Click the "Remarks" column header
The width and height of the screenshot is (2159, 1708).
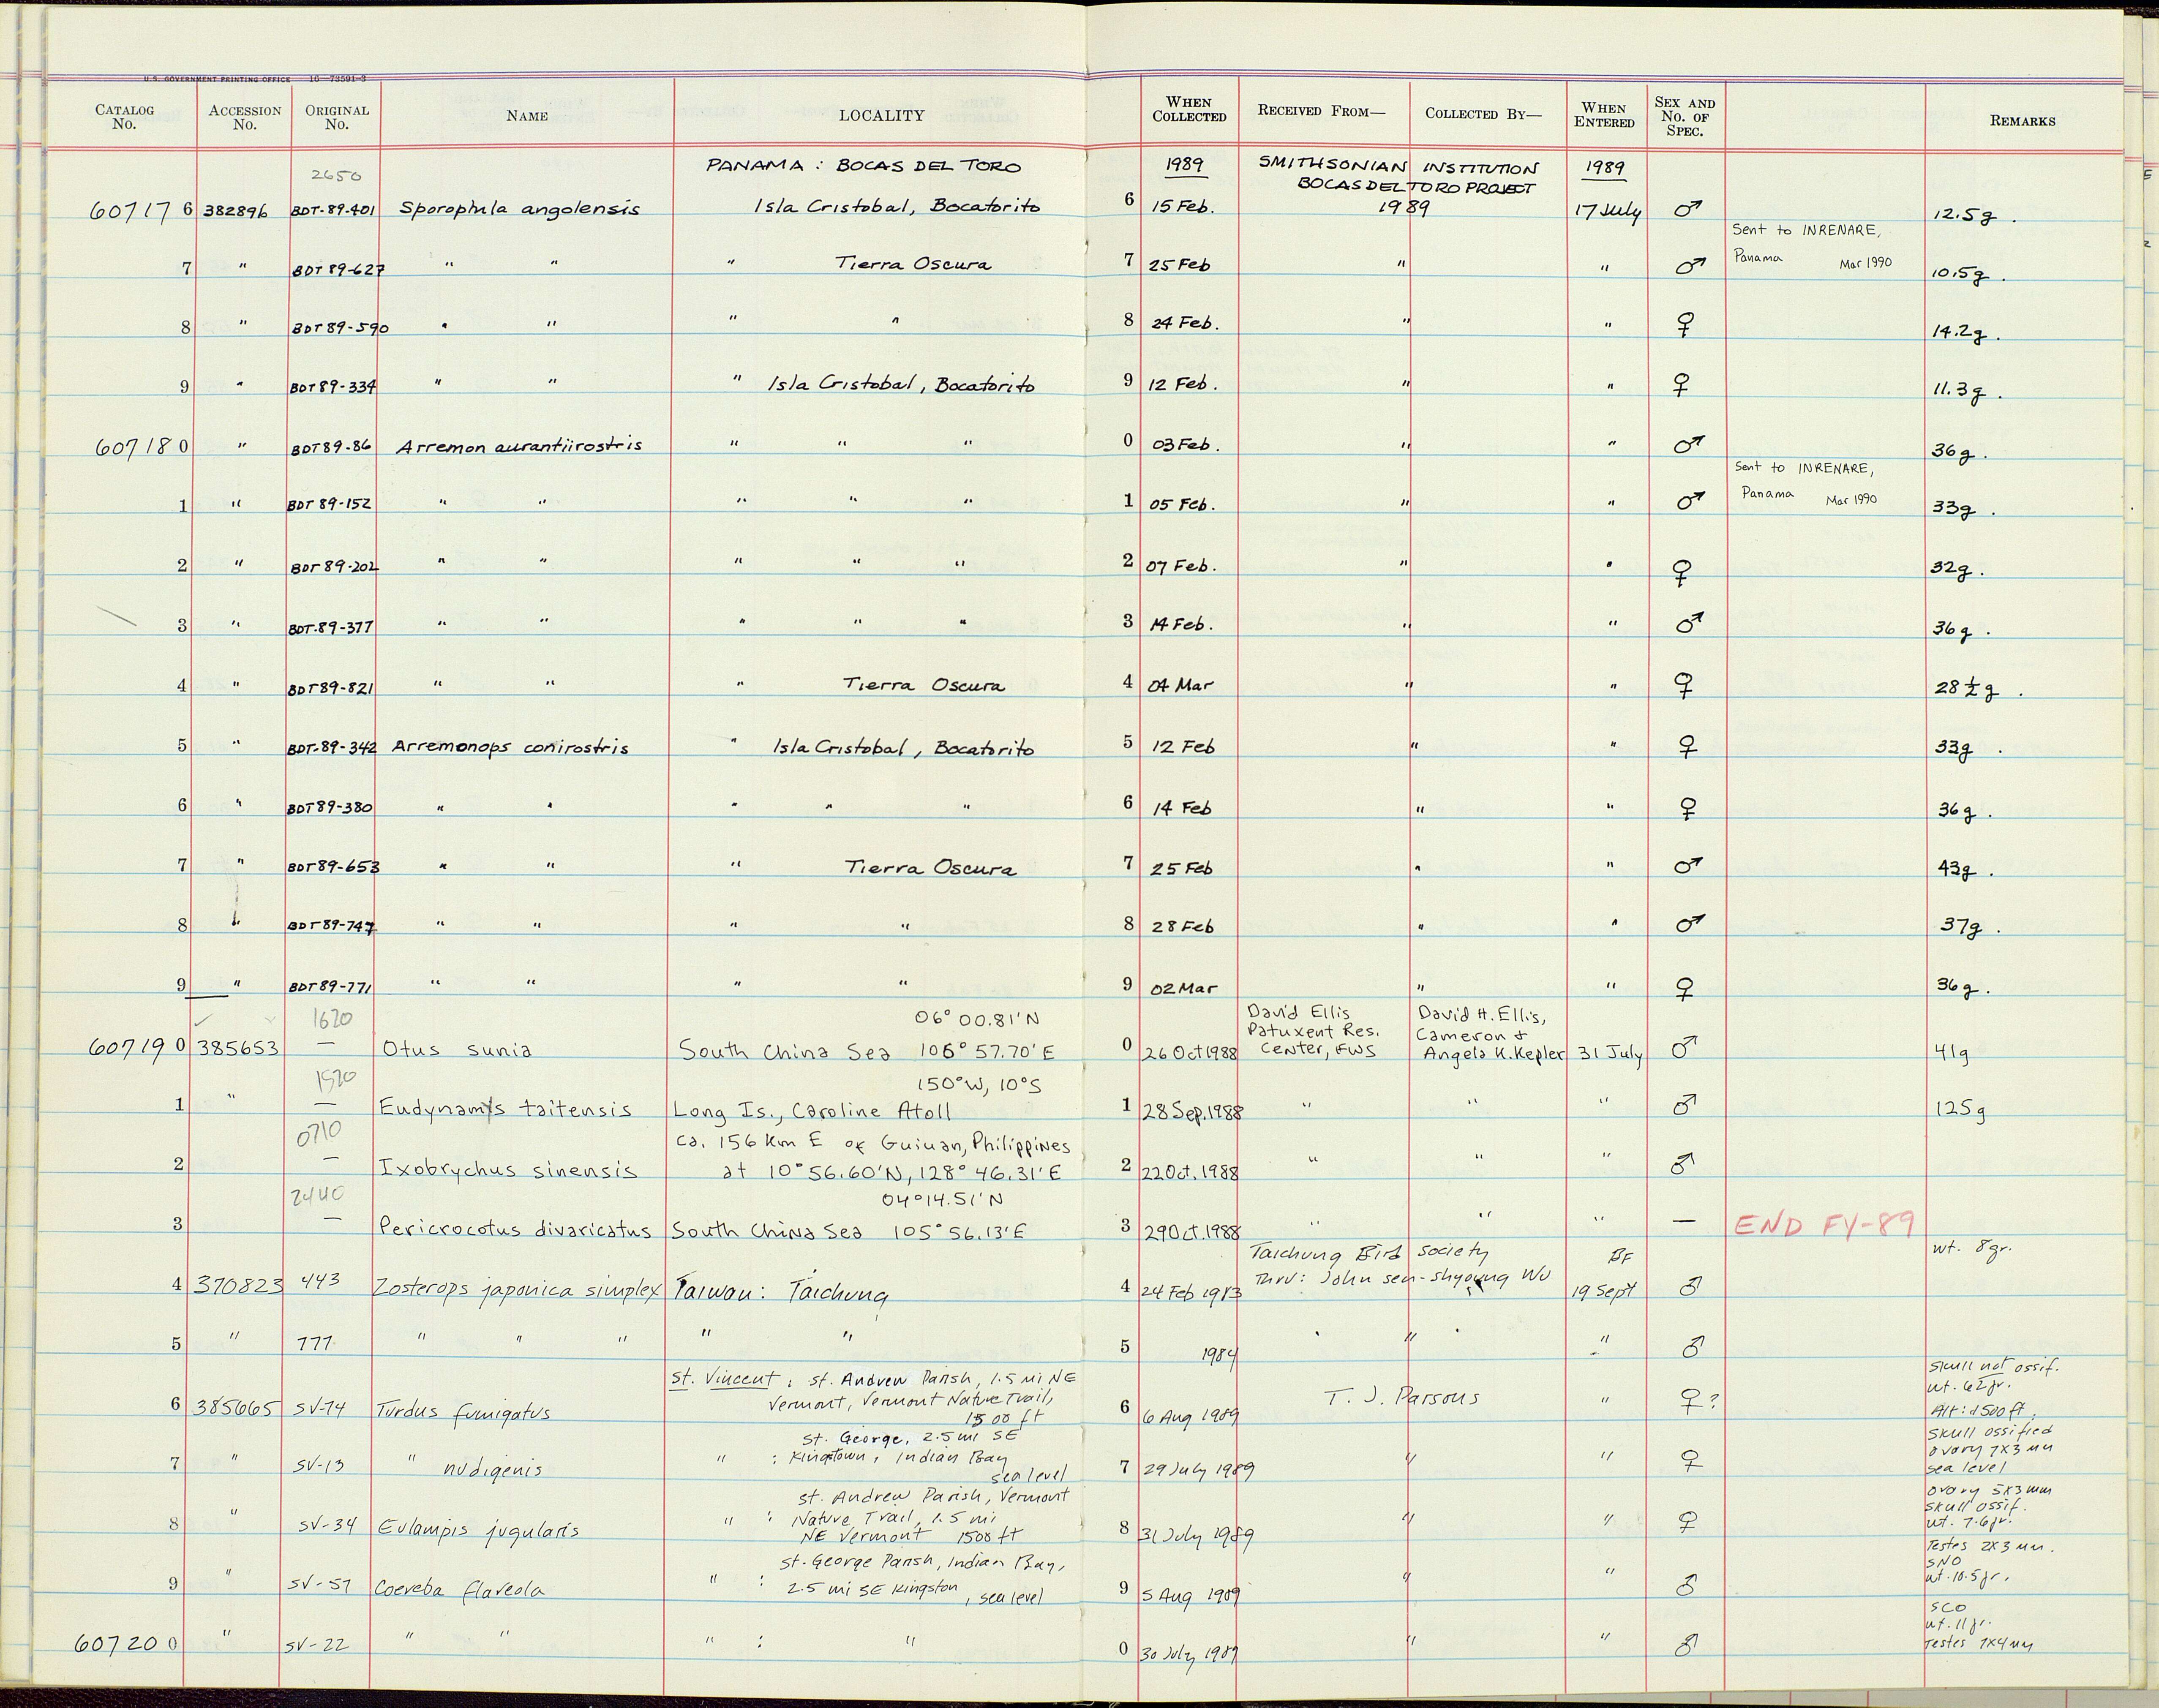(2022, 121)
